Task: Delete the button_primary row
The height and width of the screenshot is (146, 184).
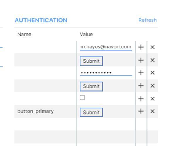Action: click(152, 111)
